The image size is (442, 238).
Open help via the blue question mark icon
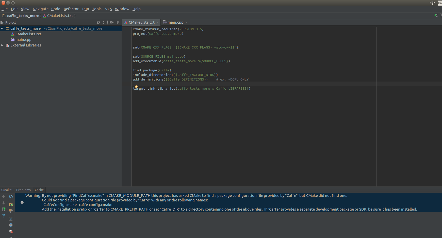click(4, 216)
